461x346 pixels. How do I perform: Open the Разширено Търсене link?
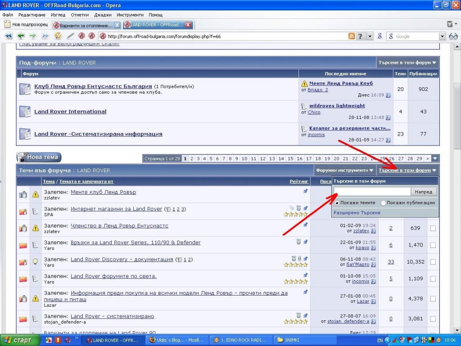tap(357, 213)
